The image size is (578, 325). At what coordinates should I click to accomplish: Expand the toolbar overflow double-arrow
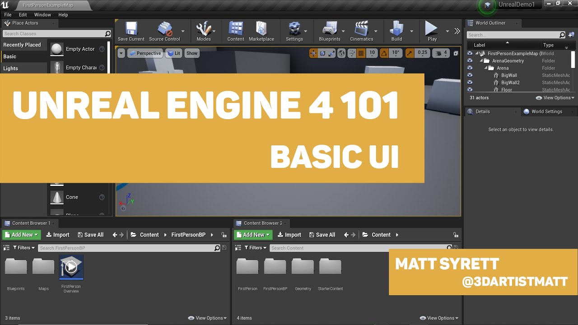click(457, 31)
